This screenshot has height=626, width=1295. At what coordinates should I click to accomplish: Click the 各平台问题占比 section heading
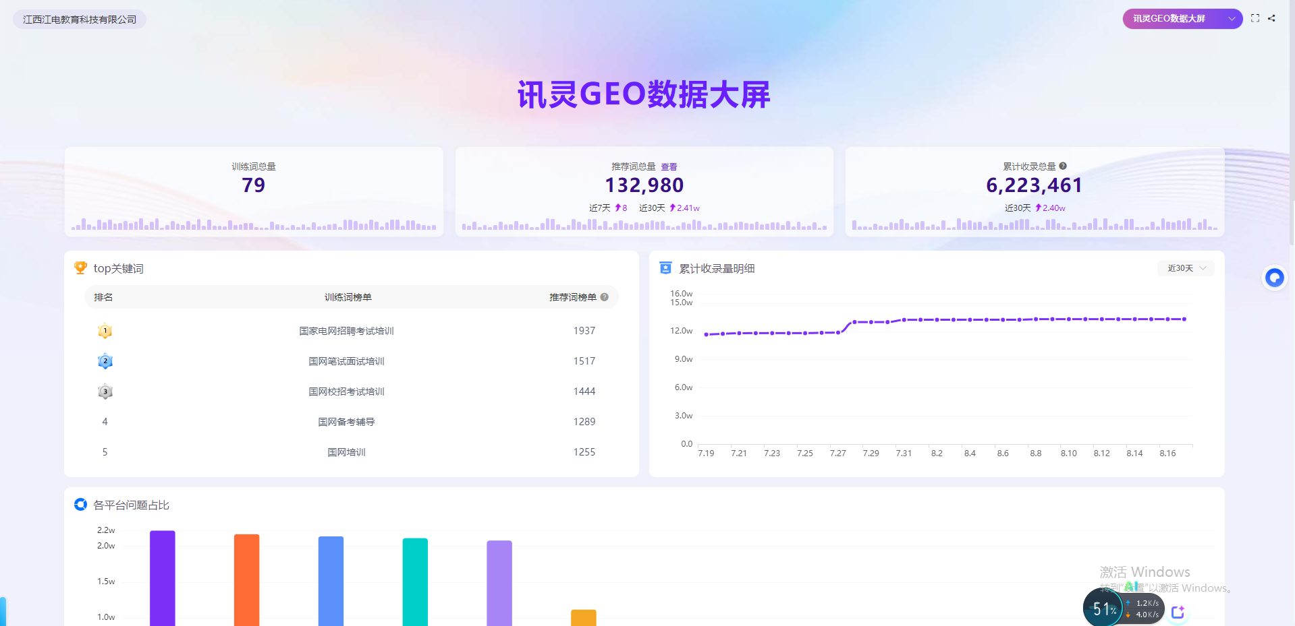click(x=131, y=505)
